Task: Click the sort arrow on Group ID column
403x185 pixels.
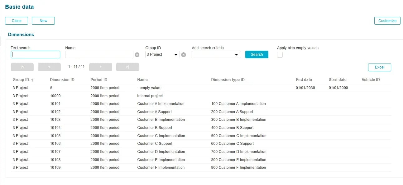Action: (x=32, y=80)
